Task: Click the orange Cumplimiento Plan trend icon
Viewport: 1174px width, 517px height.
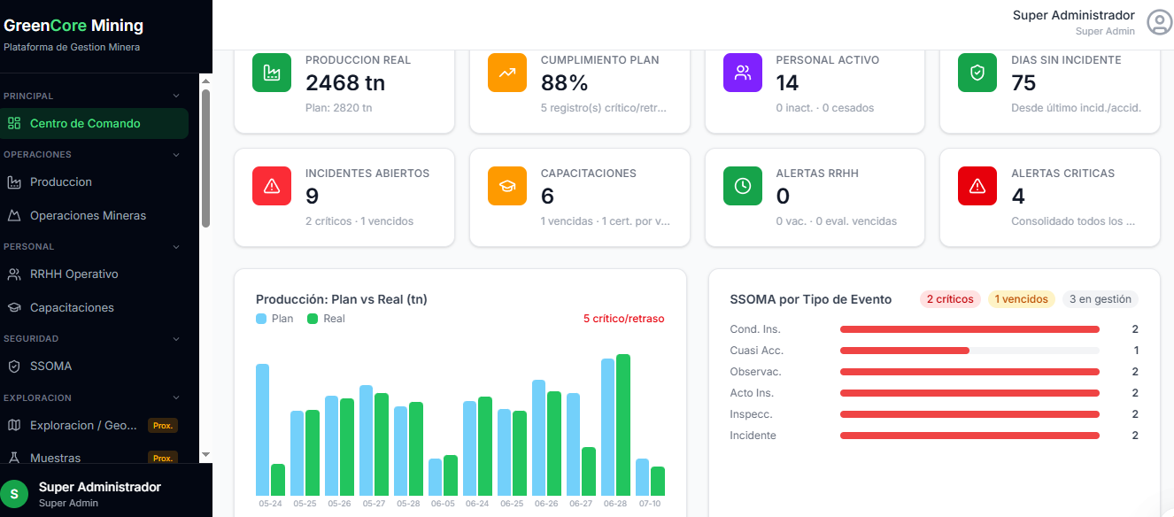Action: pos(507,73)
